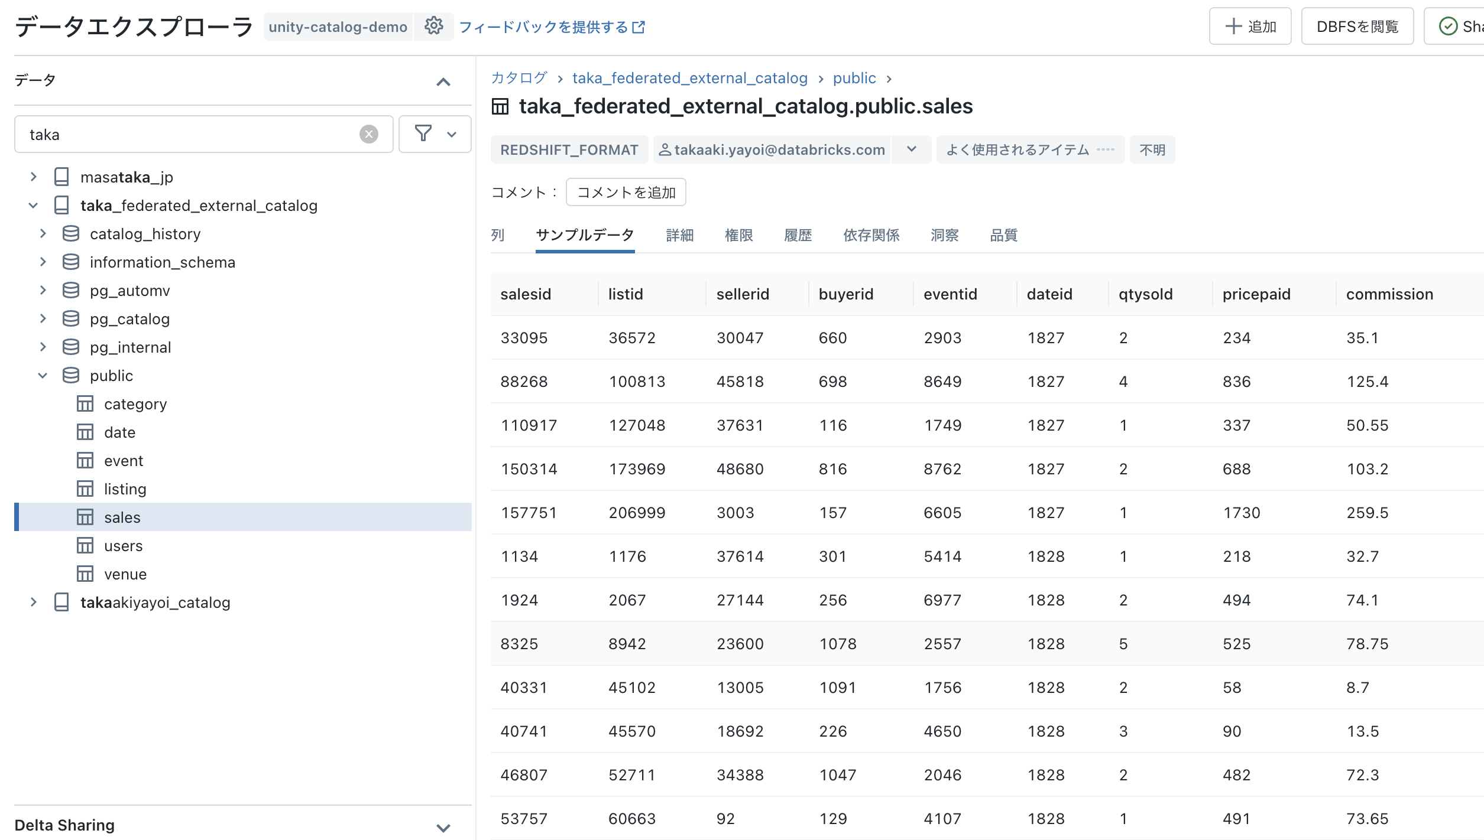1484x840 pixels.
Task: Click the schema icon next to public
Action: (70, 375)
